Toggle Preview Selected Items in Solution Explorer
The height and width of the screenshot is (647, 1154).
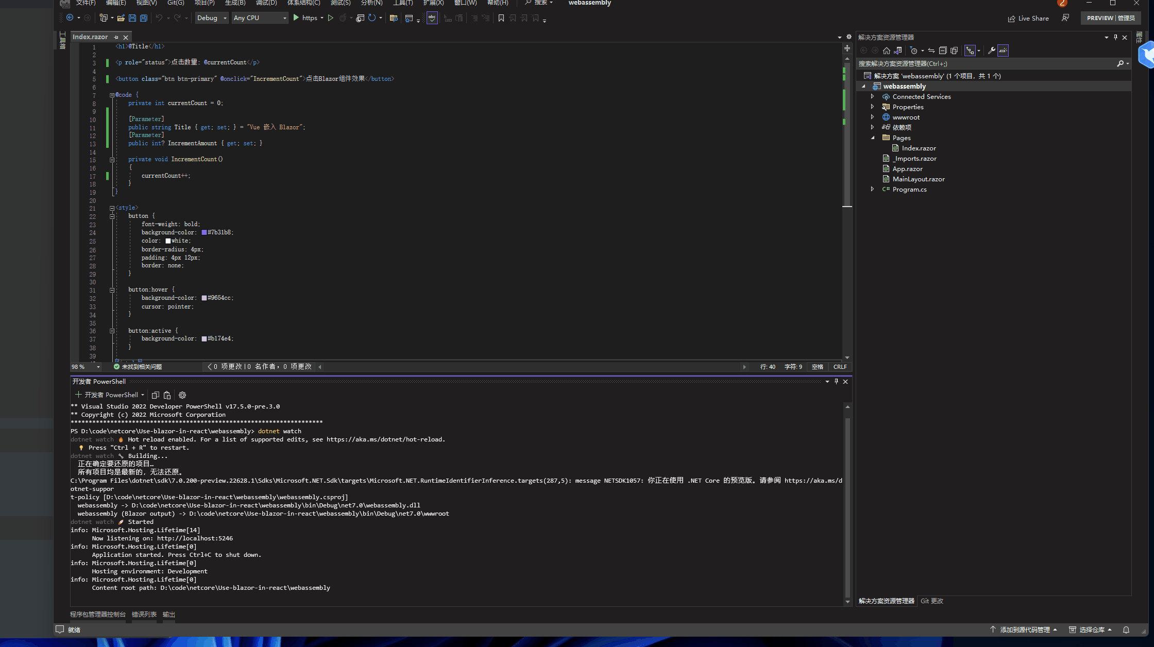coord(1003,50)
